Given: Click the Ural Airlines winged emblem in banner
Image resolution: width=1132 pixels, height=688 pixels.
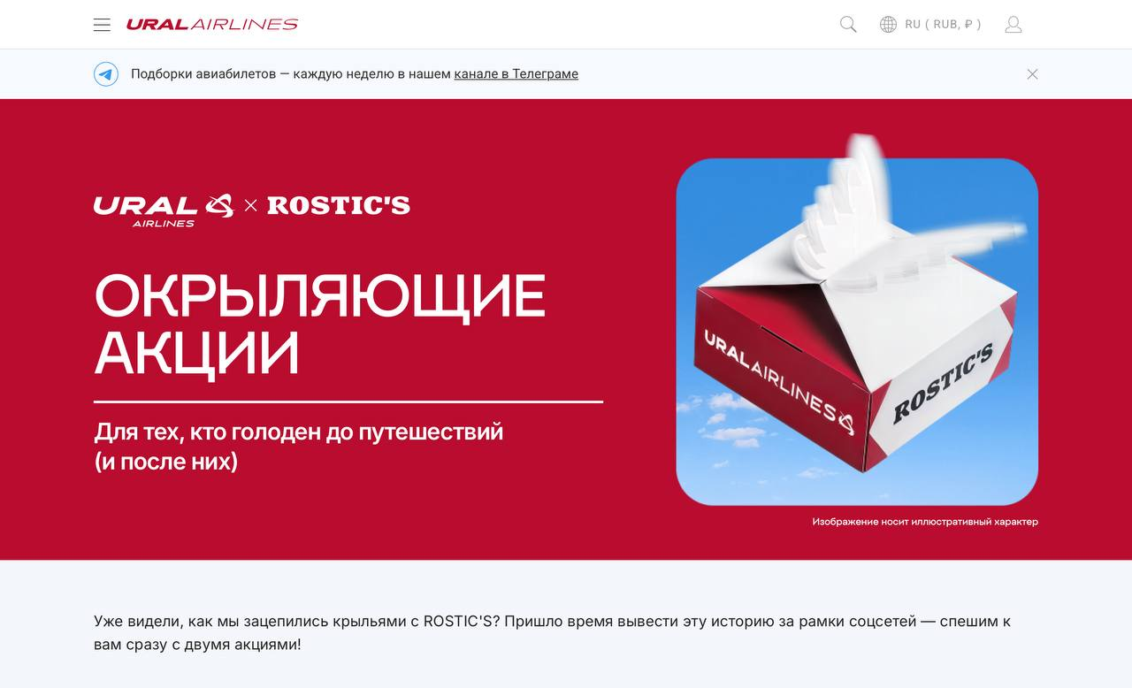Looking at the screenshot, I should click(219, 205).
